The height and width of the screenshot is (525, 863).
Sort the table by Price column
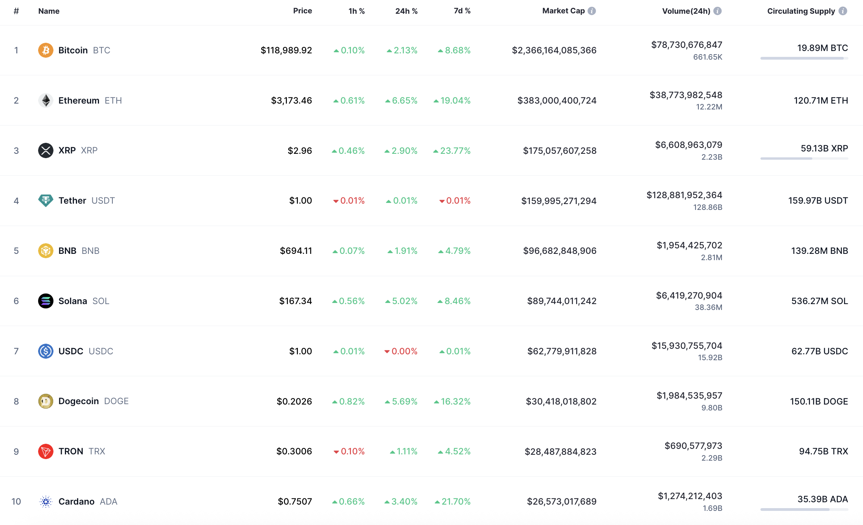[302, 11]
